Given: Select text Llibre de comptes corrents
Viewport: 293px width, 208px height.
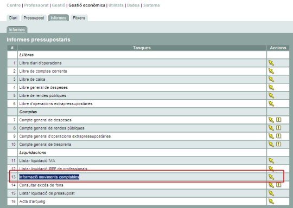Looking at the screenshot, I should (x=43, y=71).
